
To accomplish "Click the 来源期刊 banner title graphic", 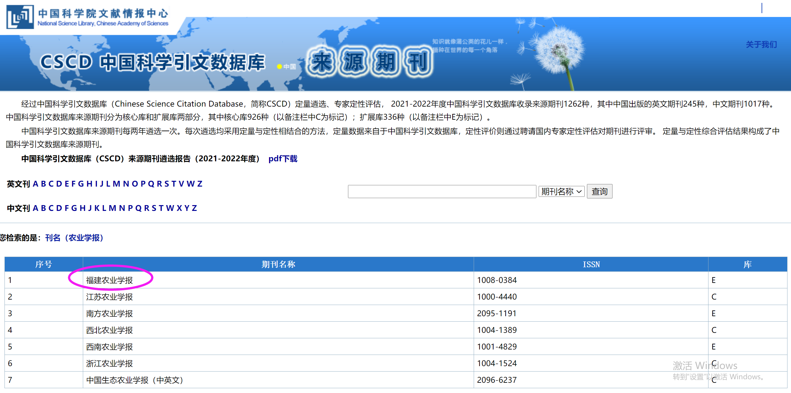I will [369, 62].
